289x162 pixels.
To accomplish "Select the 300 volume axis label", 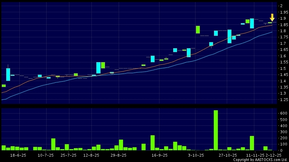I will [x=283, y=132].
